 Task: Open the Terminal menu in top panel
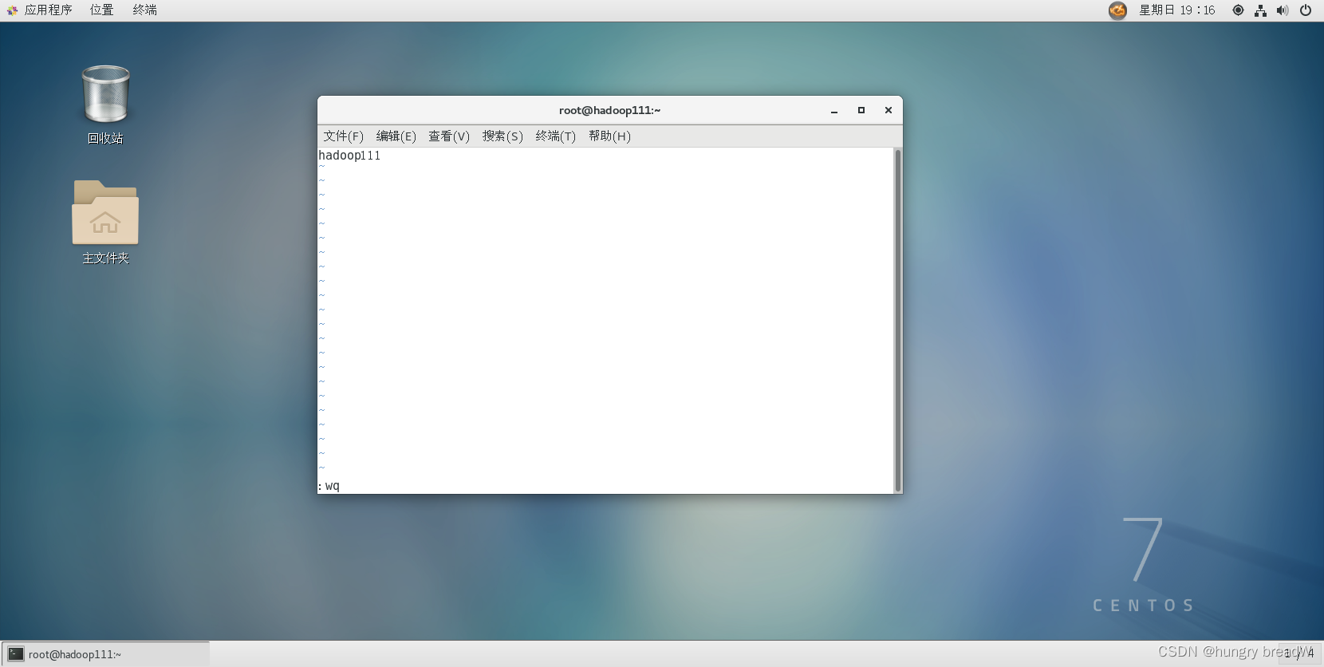(144, 10)
